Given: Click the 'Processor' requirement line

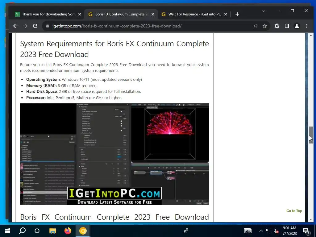Looking at the screenshot, I should click(x=74, y=98).
